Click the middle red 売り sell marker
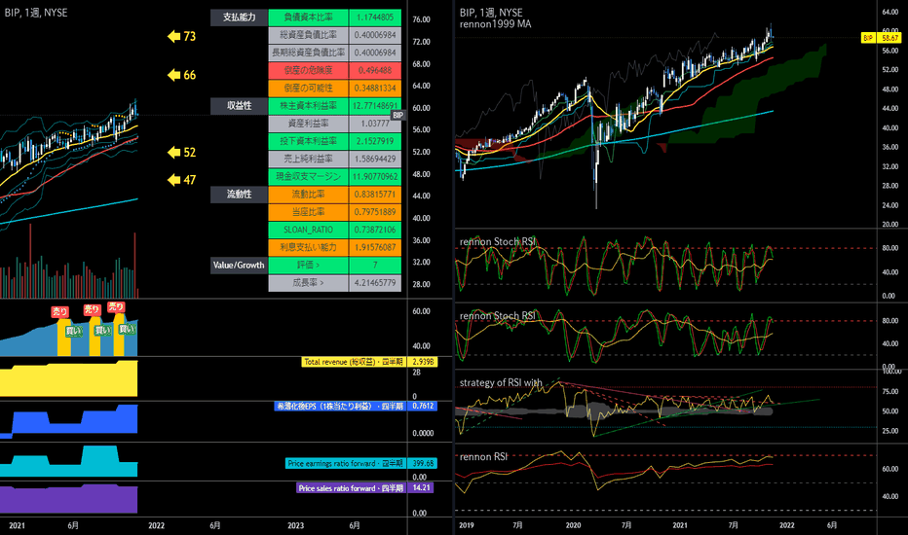 click(92, 309)
